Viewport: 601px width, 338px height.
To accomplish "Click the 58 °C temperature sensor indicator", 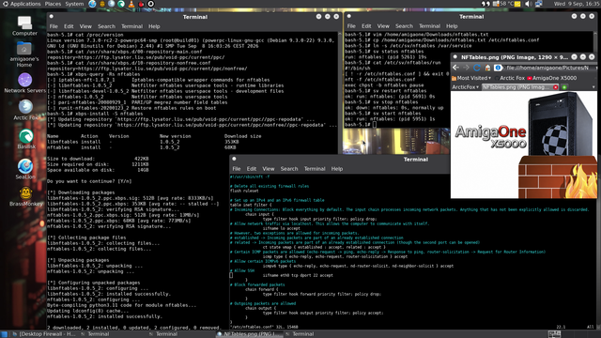I will pyautogui.click(x=503, y=4).
